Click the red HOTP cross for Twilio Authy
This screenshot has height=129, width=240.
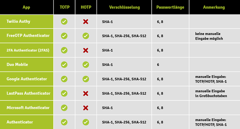pyautogui.click(x=86, y=21)
